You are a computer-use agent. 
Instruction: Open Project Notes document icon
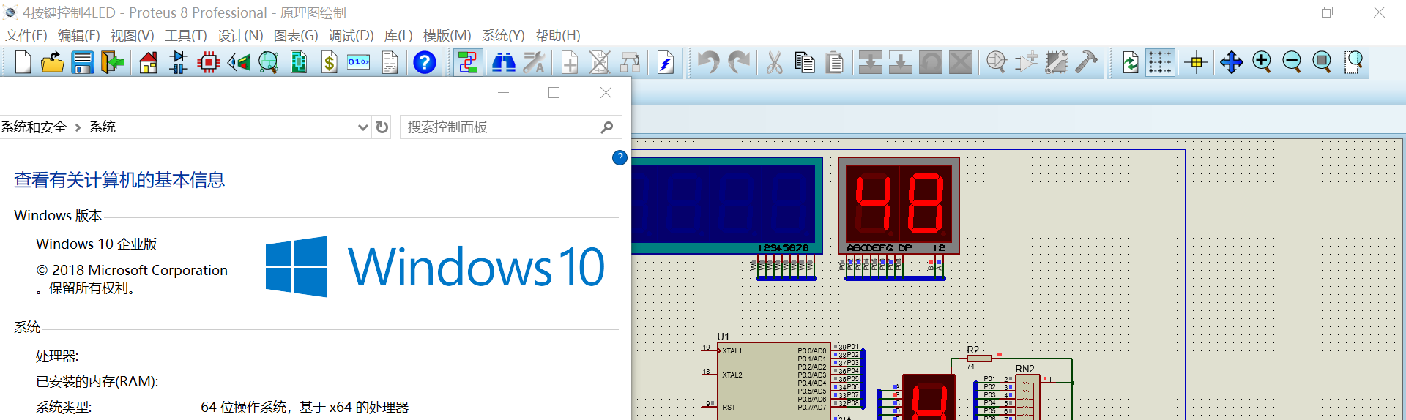[390, 63]
